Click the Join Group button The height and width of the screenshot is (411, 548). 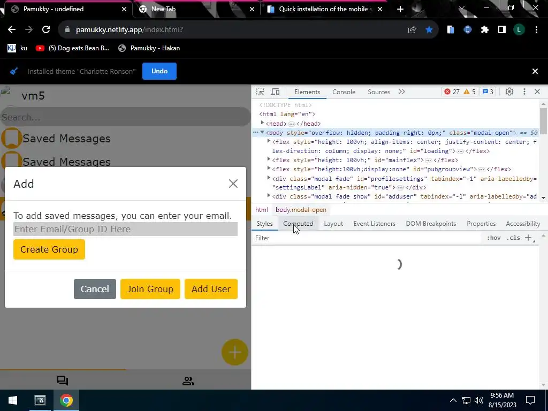point(150,288)
